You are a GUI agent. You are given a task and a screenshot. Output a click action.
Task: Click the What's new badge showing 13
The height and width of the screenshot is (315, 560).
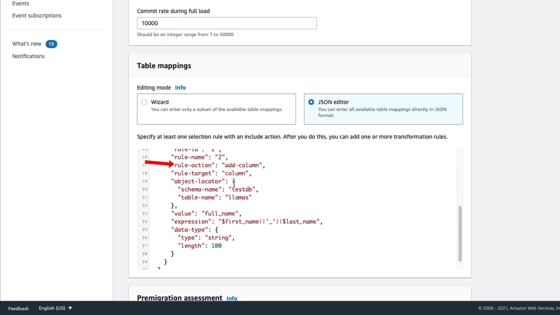point(51,44)
